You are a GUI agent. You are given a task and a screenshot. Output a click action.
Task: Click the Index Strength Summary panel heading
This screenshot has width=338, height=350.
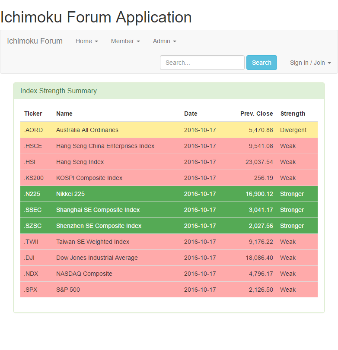coord(169,91)
